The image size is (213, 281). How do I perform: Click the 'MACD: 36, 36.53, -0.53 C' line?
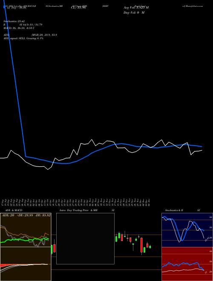(19, 28)
